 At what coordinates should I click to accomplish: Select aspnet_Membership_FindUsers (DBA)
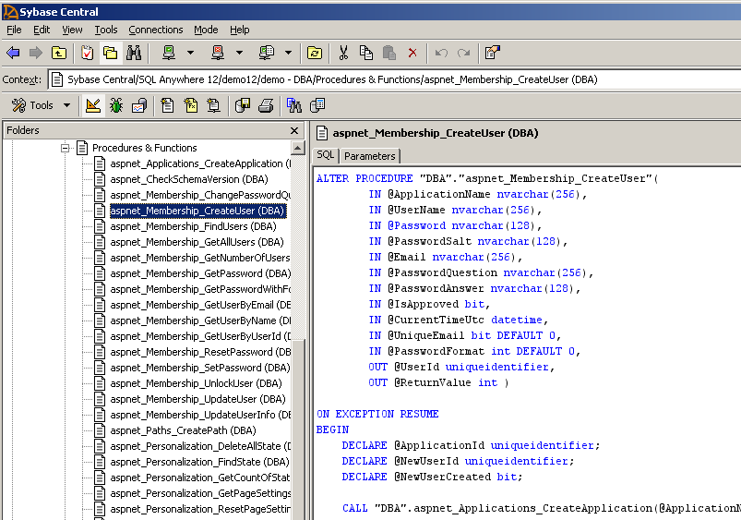pos(193,226)
